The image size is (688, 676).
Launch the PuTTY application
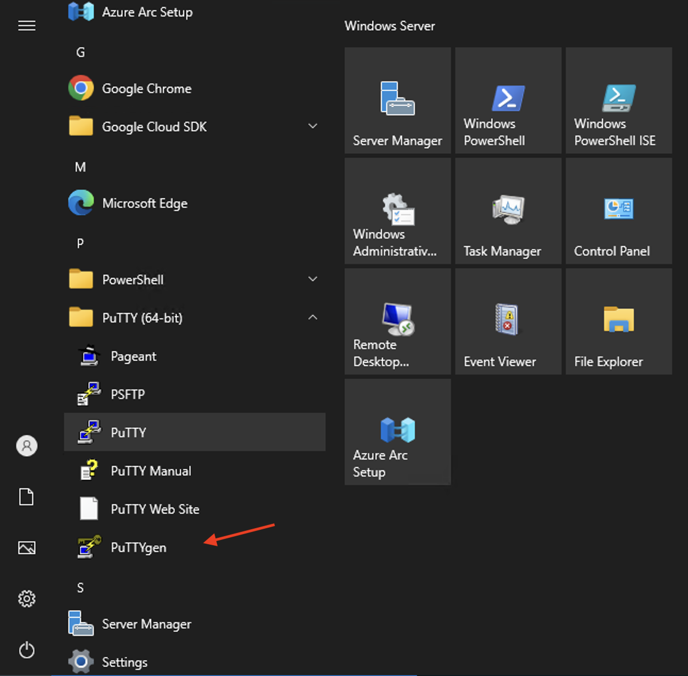tap(195, 432)
